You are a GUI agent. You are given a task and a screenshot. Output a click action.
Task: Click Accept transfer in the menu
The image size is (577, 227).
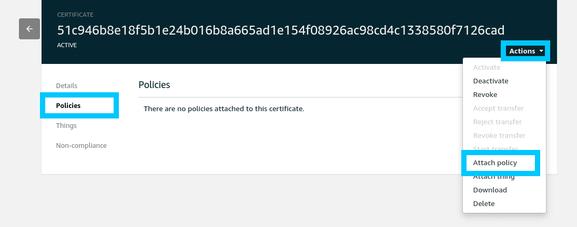click(498, 109)
